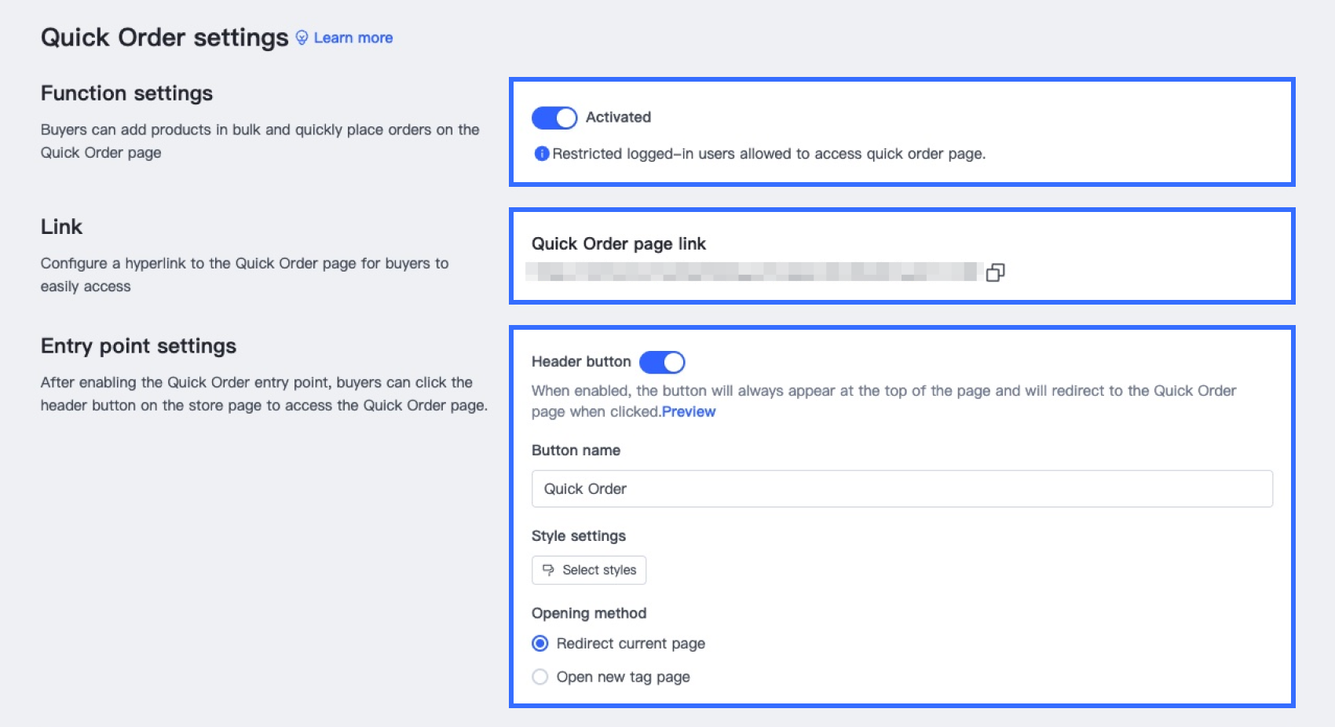1335x727 pixels.
Task: Click the info icon before the restricted access note
Action: (541, 154)
